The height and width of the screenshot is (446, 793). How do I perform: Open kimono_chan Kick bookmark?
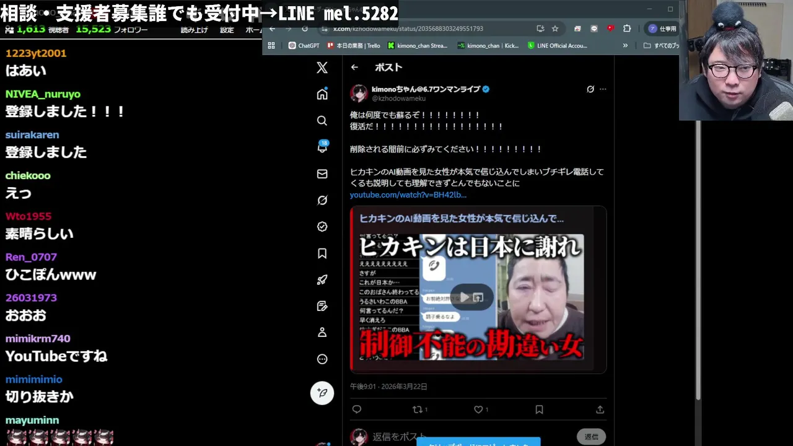488,45
